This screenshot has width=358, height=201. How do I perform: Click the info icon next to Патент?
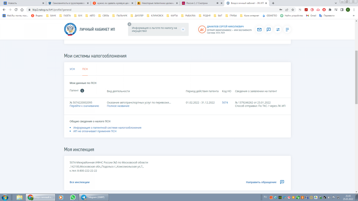pos(82,91)
